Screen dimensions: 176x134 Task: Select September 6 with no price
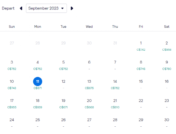(x=89, y=65)
